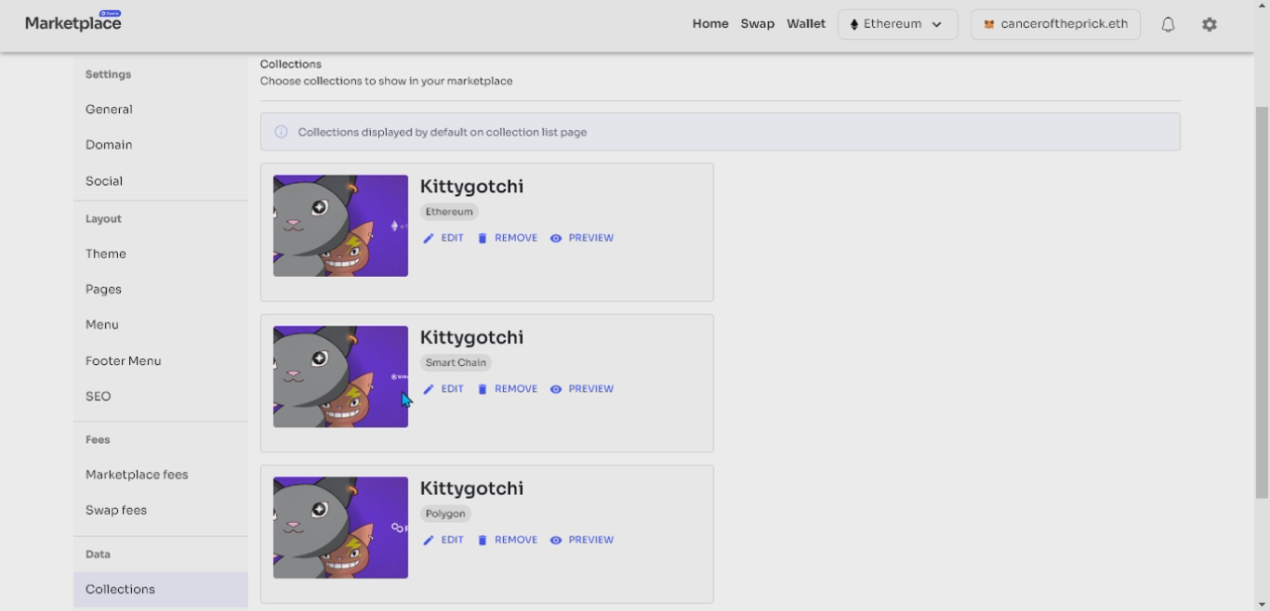Click the trash icon for Smart Chain Kittygotchi
1270x611 pixels.
tap(482, 389)
